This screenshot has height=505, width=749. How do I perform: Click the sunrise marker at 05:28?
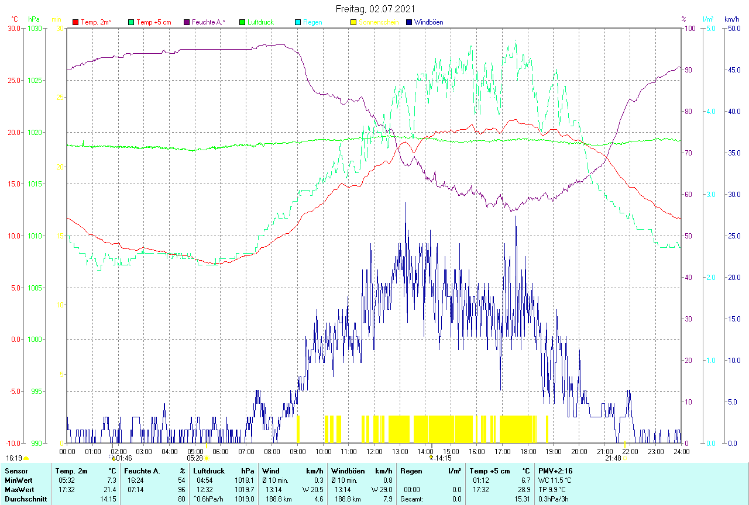(x=207, y=458)
